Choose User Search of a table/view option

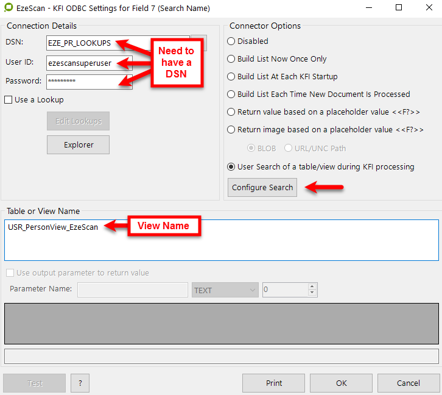coord(231,166)
